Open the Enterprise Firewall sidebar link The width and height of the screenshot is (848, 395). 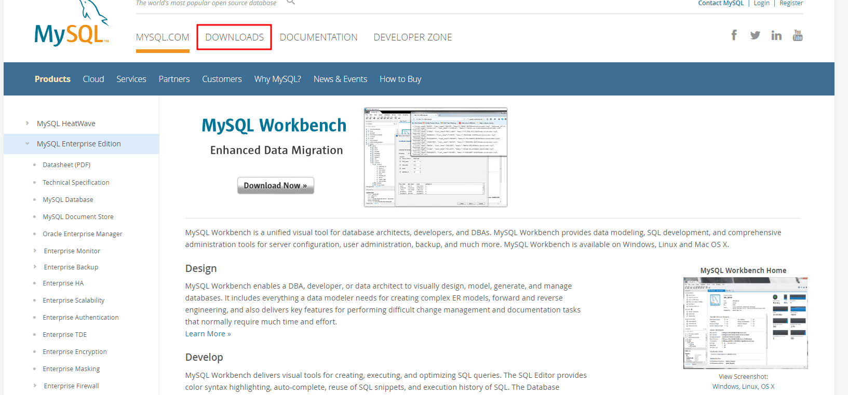[x=72, y=386]
